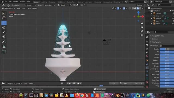Viewport: 174px width, 98px height.
Task: Open the viewport Add menu
Action: (29, 8)
